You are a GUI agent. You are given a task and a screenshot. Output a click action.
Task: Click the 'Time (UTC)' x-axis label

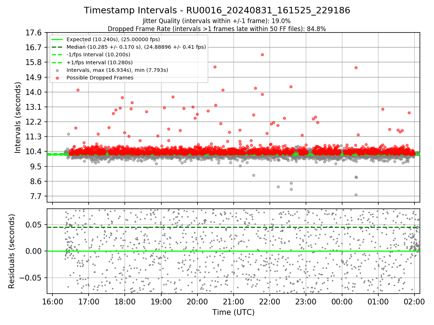click(233, 312)
